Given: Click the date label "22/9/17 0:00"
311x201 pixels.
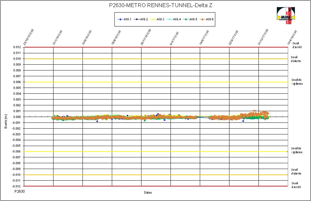Looking at the screenshot, I should [233, 38].
